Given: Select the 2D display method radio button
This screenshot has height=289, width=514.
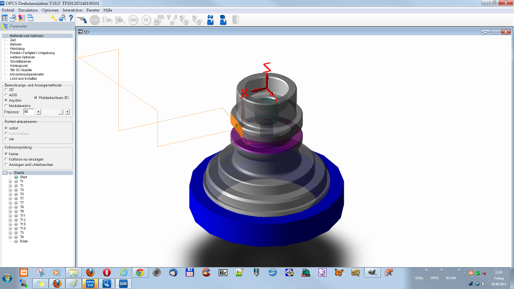Looking at the screenshot, I should (6, 89).
